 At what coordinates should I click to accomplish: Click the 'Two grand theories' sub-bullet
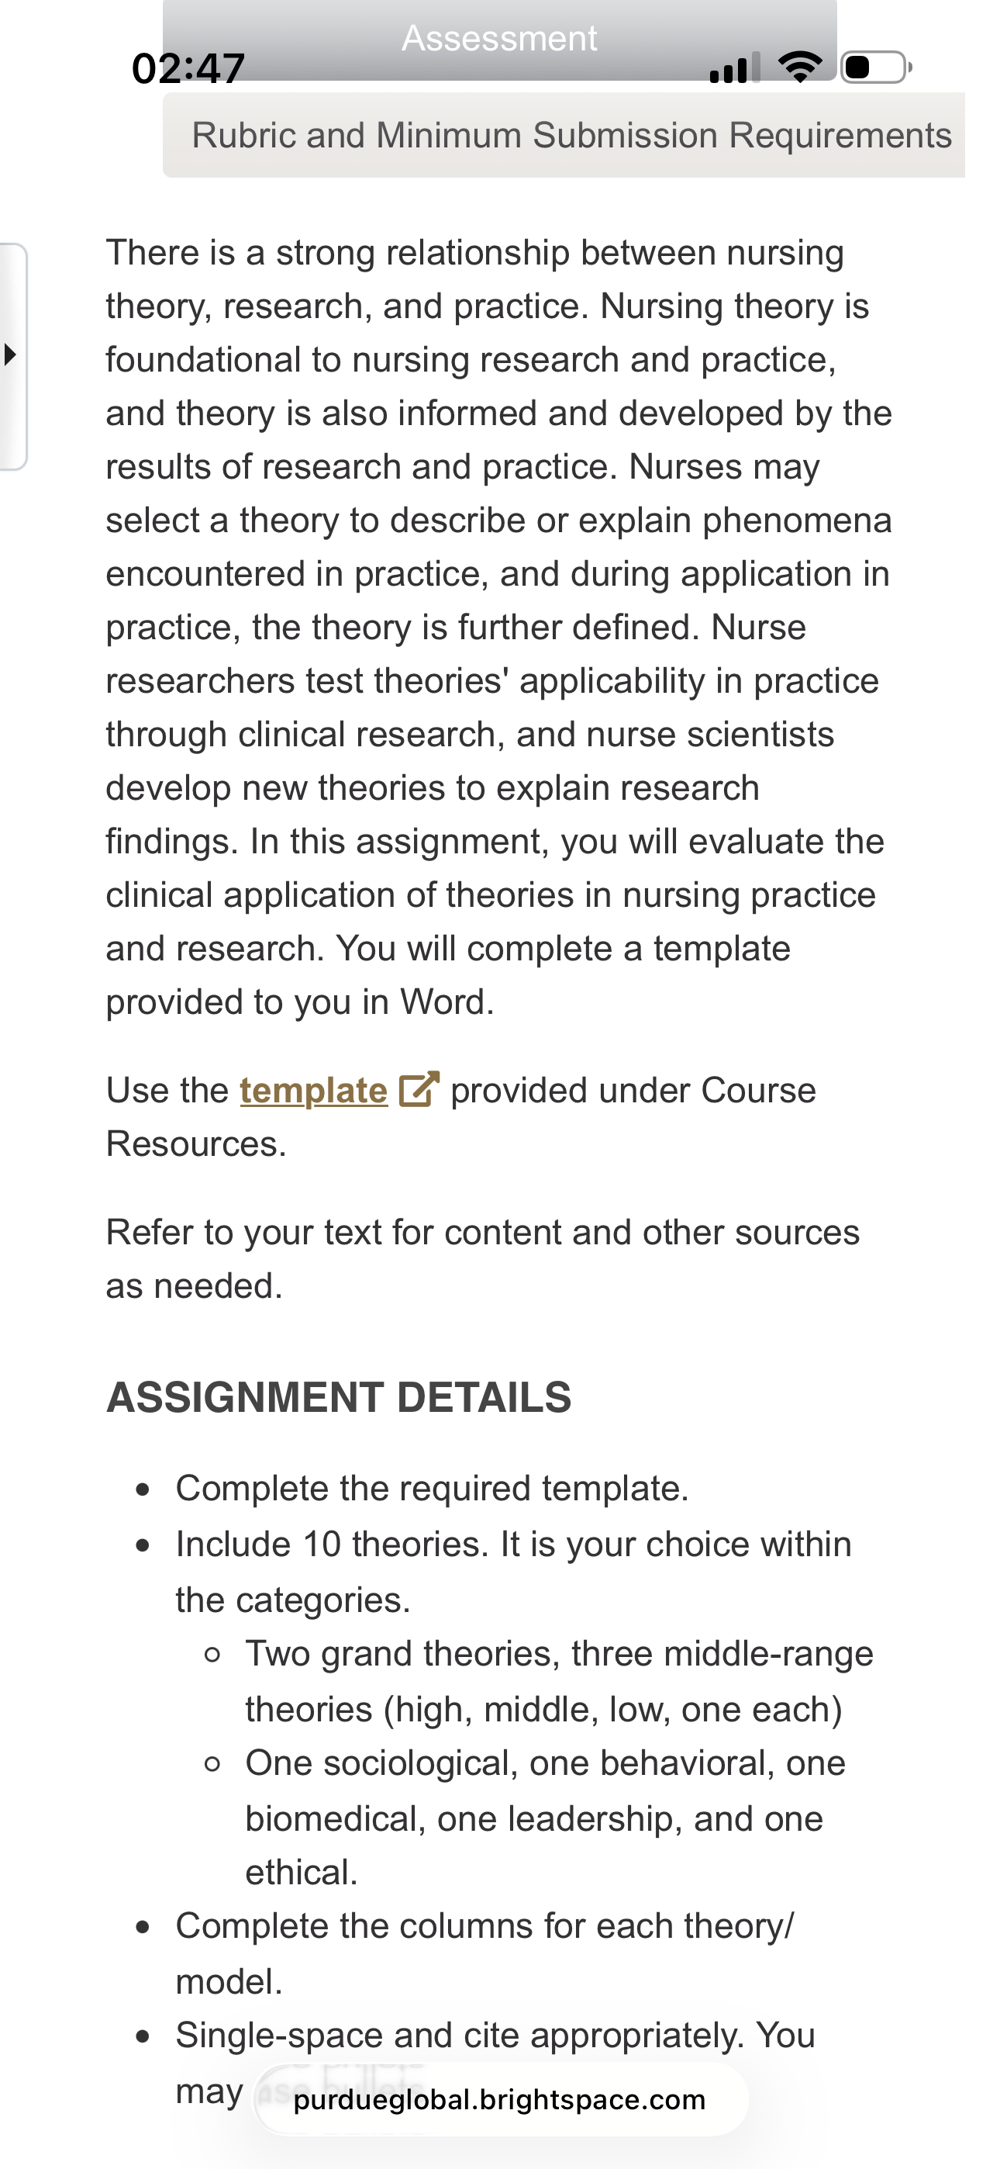(x=559, y=1680)
